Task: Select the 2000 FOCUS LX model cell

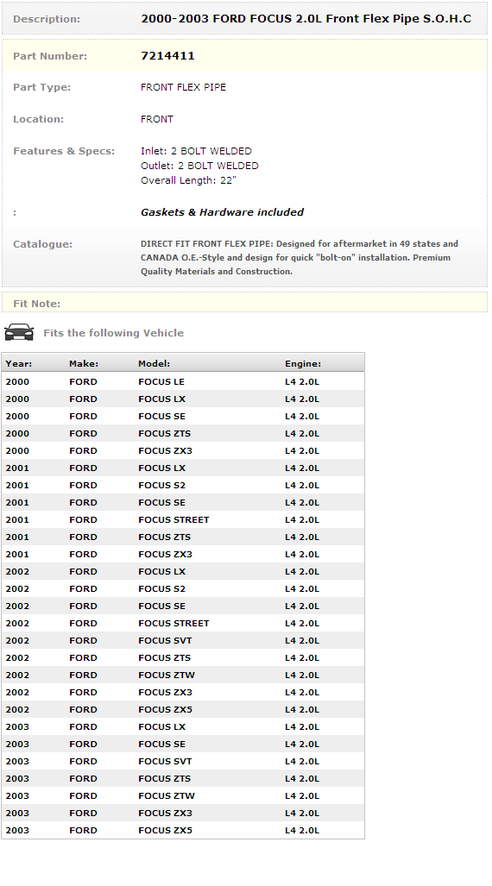Action: pyautogui.click(x=161, y=399)
